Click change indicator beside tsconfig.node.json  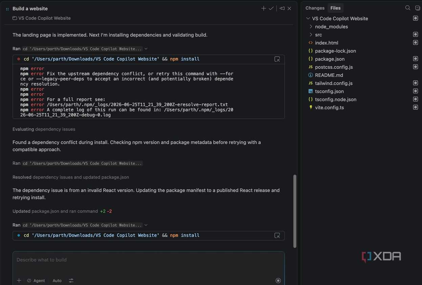click(416, 99)
